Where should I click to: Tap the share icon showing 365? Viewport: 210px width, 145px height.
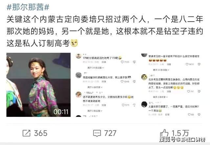click(x=27, y=133)
